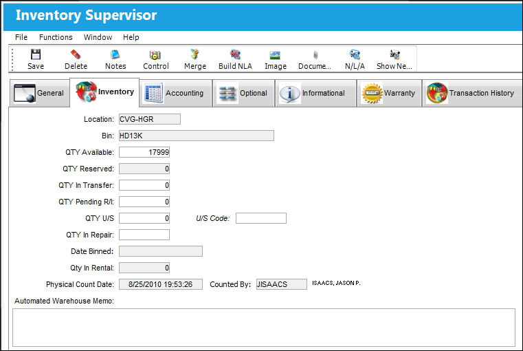The image size is (523, 351).
Task: Open the Optional tab
Action: [x=243, y=93]
